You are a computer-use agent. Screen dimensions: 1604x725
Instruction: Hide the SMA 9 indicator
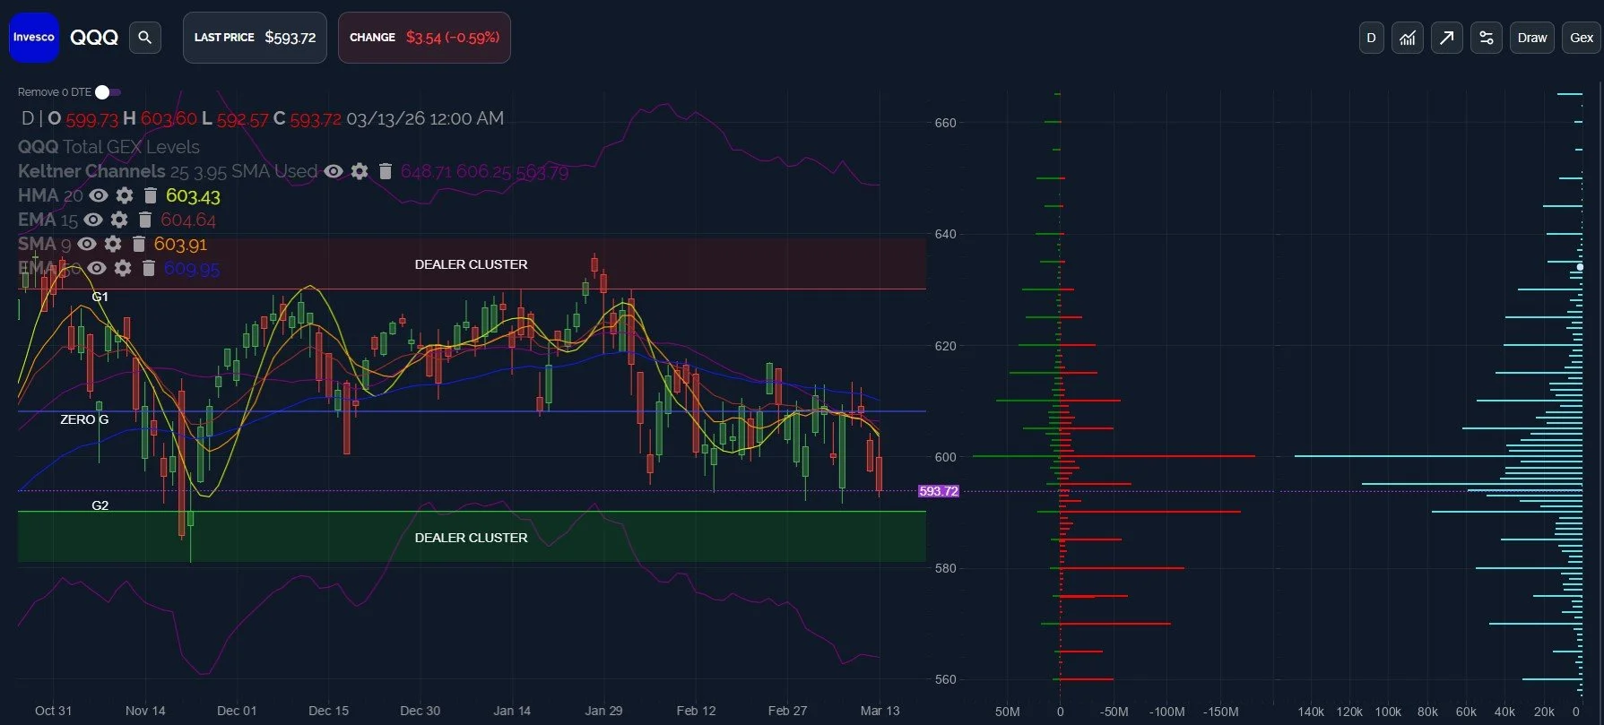(x=87, y=244)
